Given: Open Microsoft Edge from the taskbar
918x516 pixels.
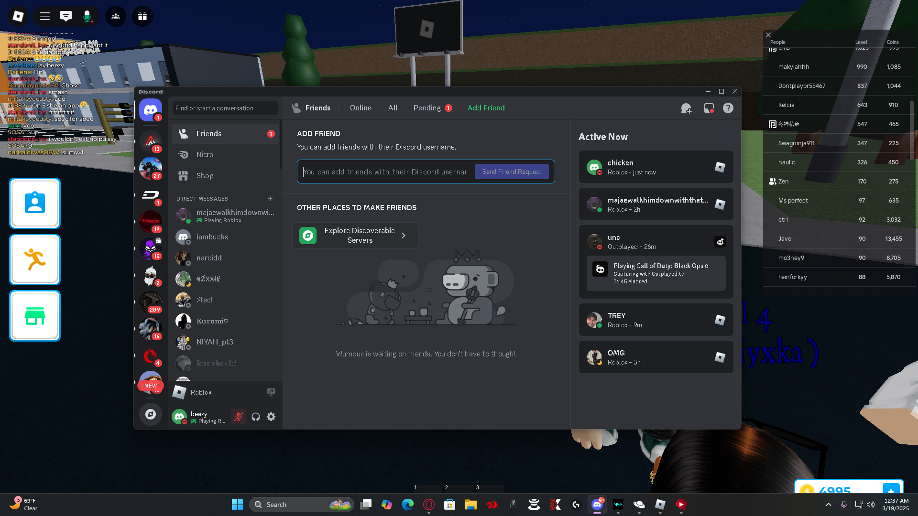Looking at the screenshot, I should (408, 505).
